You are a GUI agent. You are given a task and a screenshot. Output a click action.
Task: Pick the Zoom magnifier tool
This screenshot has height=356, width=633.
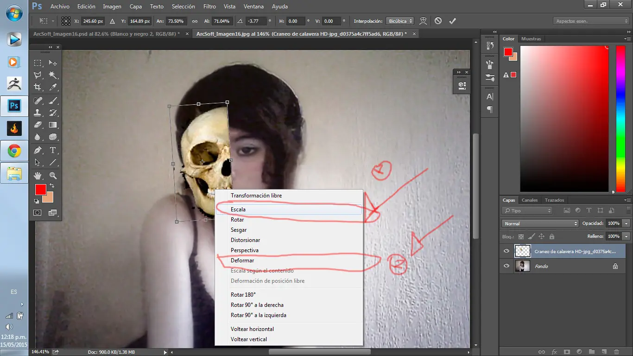53,176
